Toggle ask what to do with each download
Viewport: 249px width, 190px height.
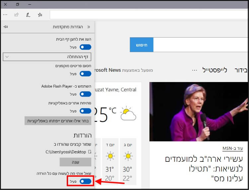pos(85,181)
